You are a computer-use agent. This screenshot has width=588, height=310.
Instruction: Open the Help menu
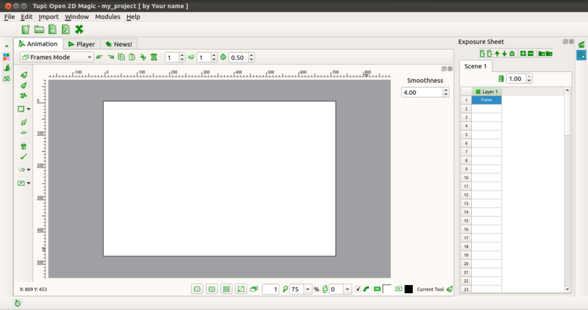133,17
